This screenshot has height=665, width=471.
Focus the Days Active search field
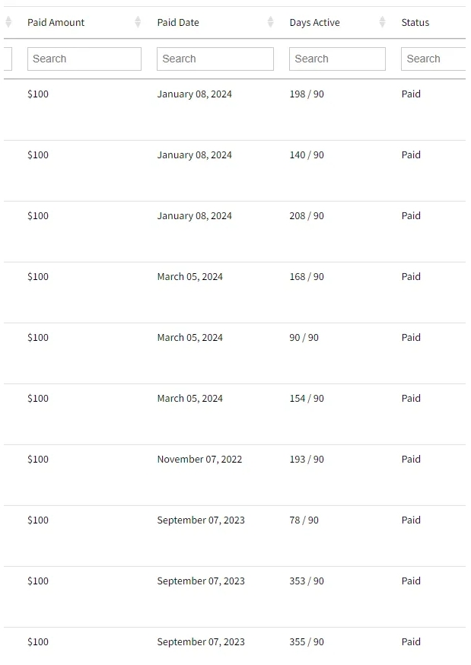[337, 59]
